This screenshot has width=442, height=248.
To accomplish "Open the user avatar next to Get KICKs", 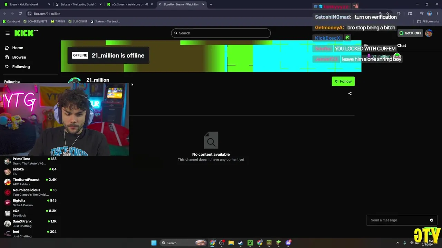I will pyautogui.click(x=429, y=33).
